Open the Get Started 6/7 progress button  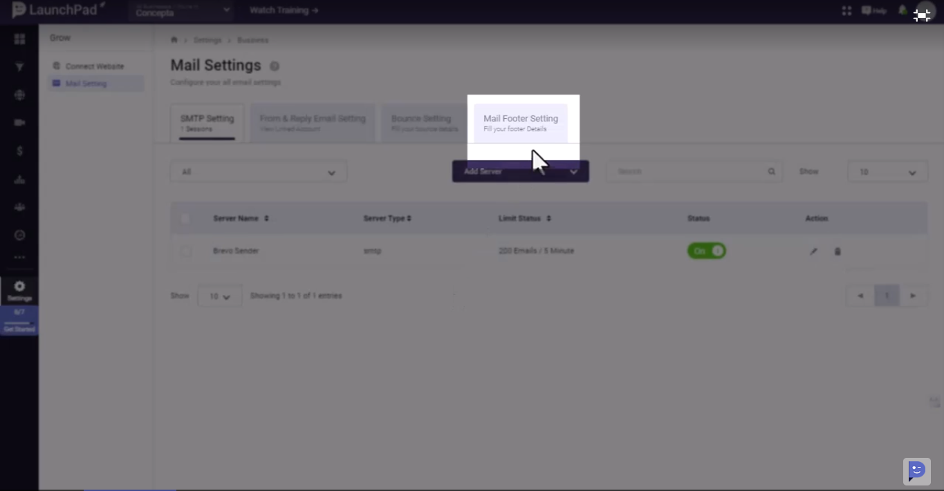(x=19, y=321)
